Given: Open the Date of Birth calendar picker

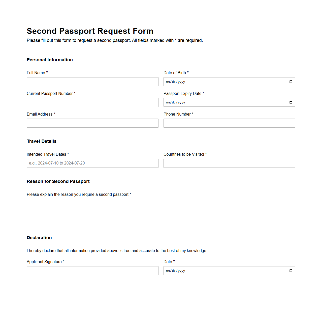Looking at the screenshot, I should 290,81.
